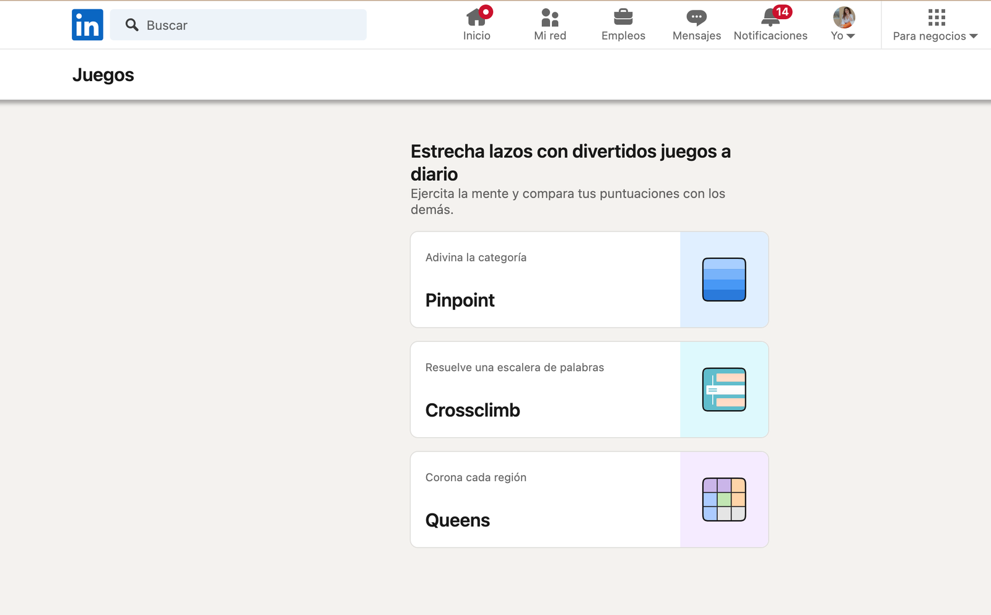Image resolution: width=991 pixels, height=615 pixels.
Task: Click the LinkedIn logo
Action: [87, 25]
